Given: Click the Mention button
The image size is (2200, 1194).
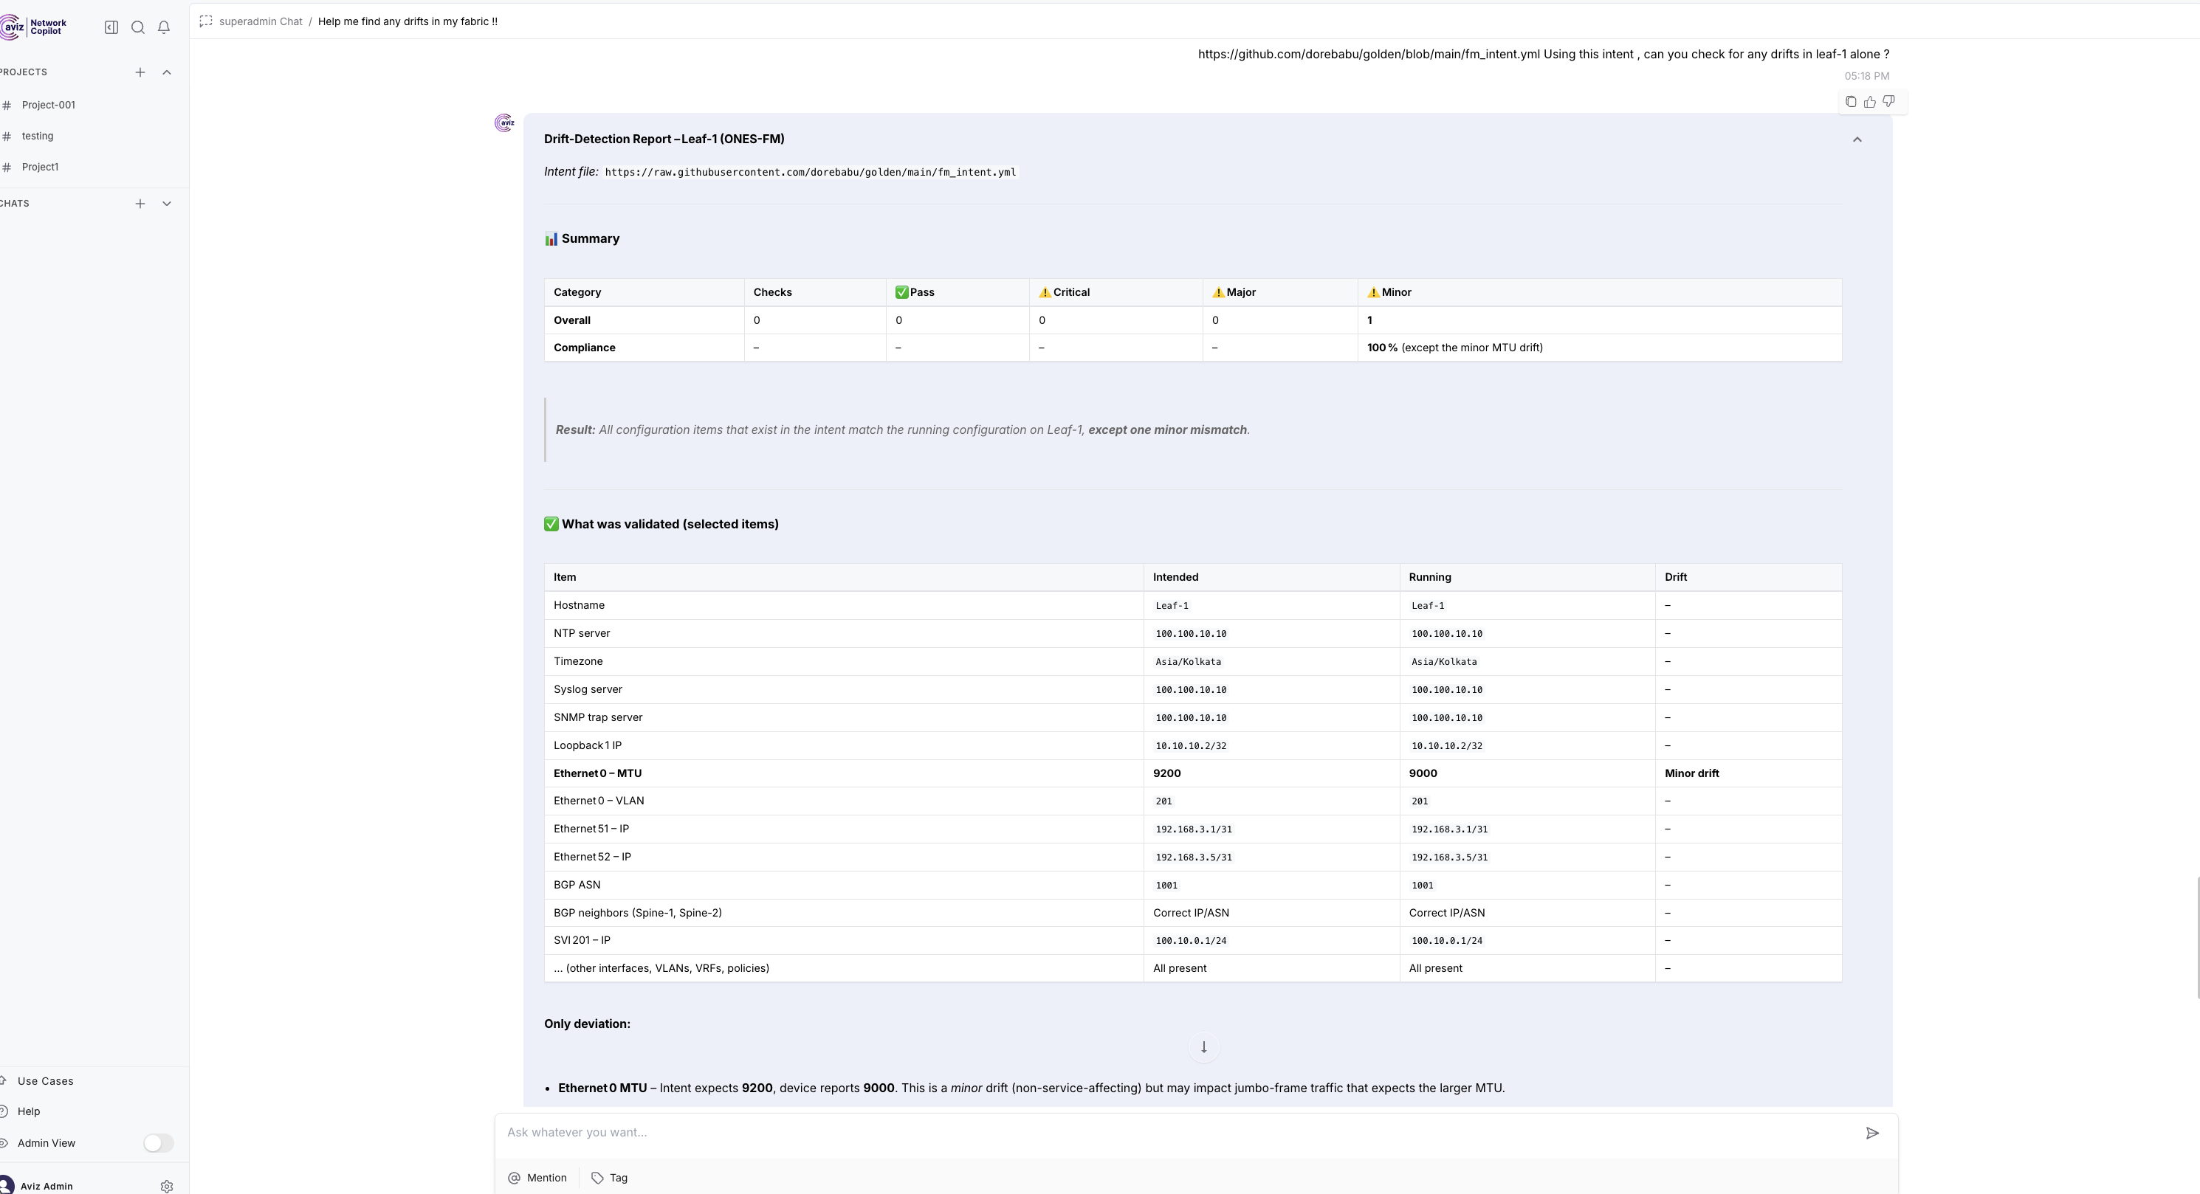Looking at the screenshot, I should tap(537, 1178).
